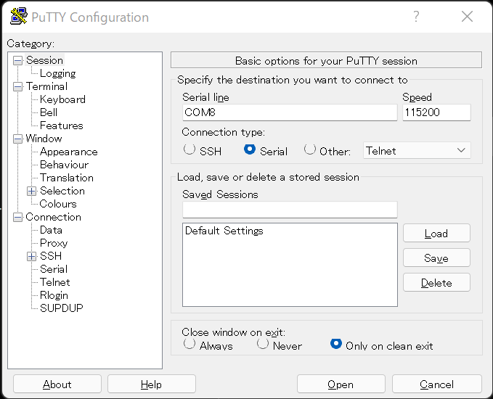Collapse the Session tree node
This screenshot has height=399, width=493.
tap(18, 61)
